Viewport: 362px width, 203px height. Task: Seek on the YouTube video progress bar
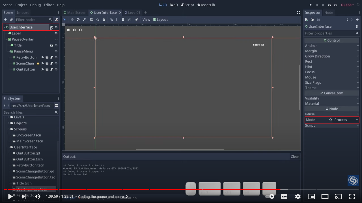pos(181,189)
